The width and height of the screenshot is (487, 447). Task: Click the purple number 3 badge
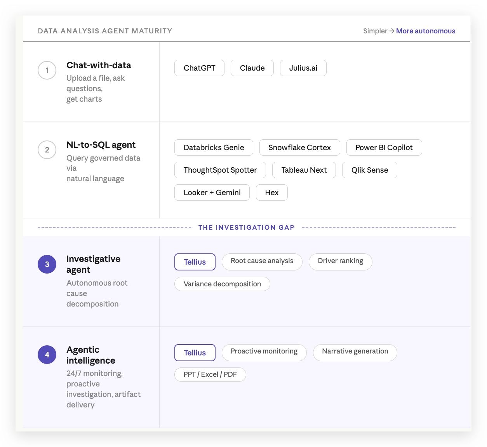click(47, 264)
